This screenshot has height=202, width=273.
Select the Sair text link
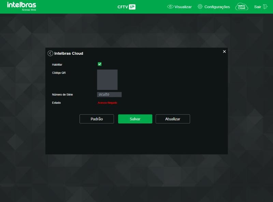(258, 7)
